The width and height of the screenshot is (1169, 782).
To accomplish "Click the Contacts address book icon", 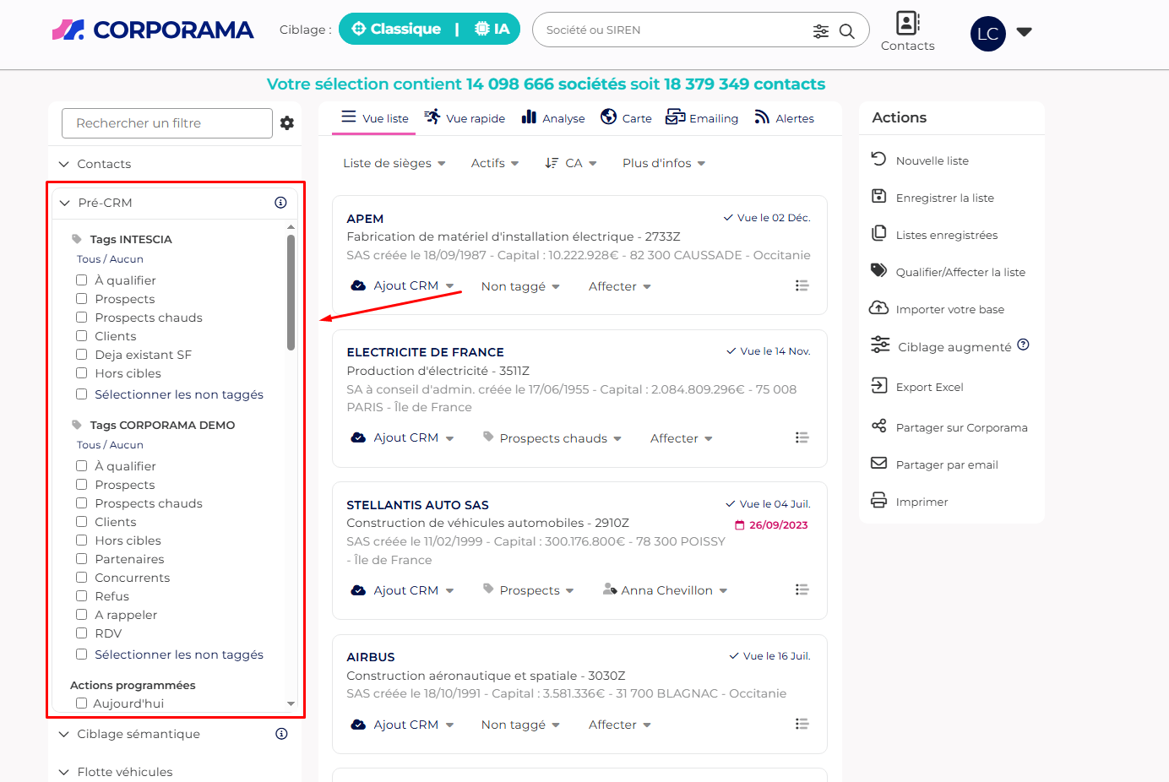I will tap(907, 24).
